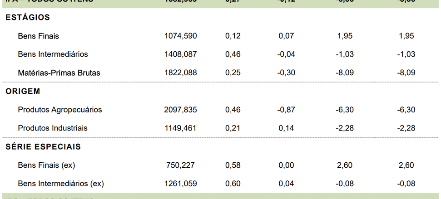This screenshot has width=441, height=199.
Task: Click the index value 1149,461
Action: pos(180,128)
